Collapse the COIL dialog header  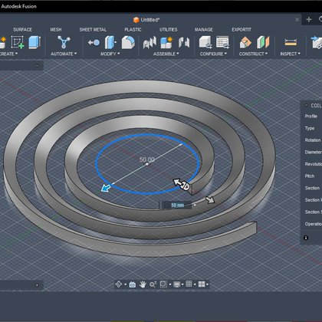307,105
